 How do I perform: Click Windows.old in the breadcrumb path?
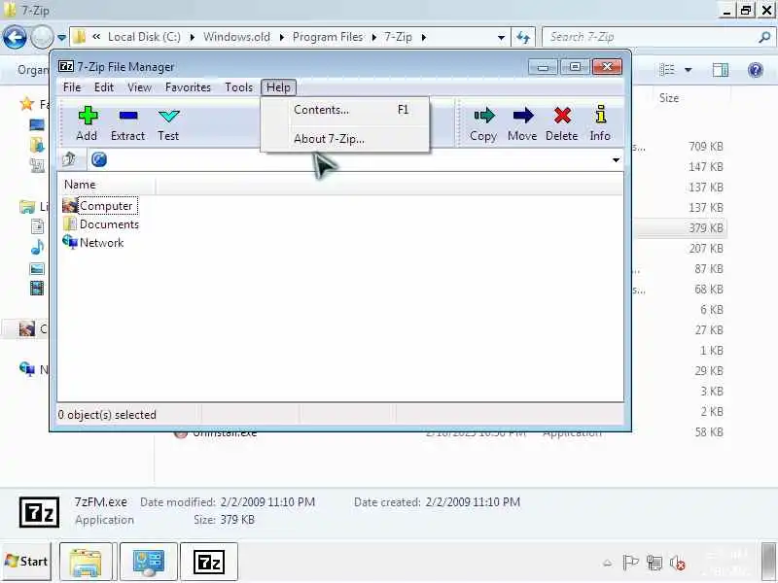point(236,37)
